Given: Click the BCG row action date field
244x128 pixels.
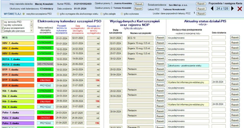Looking at the screenshot, I should pos(219,37).
